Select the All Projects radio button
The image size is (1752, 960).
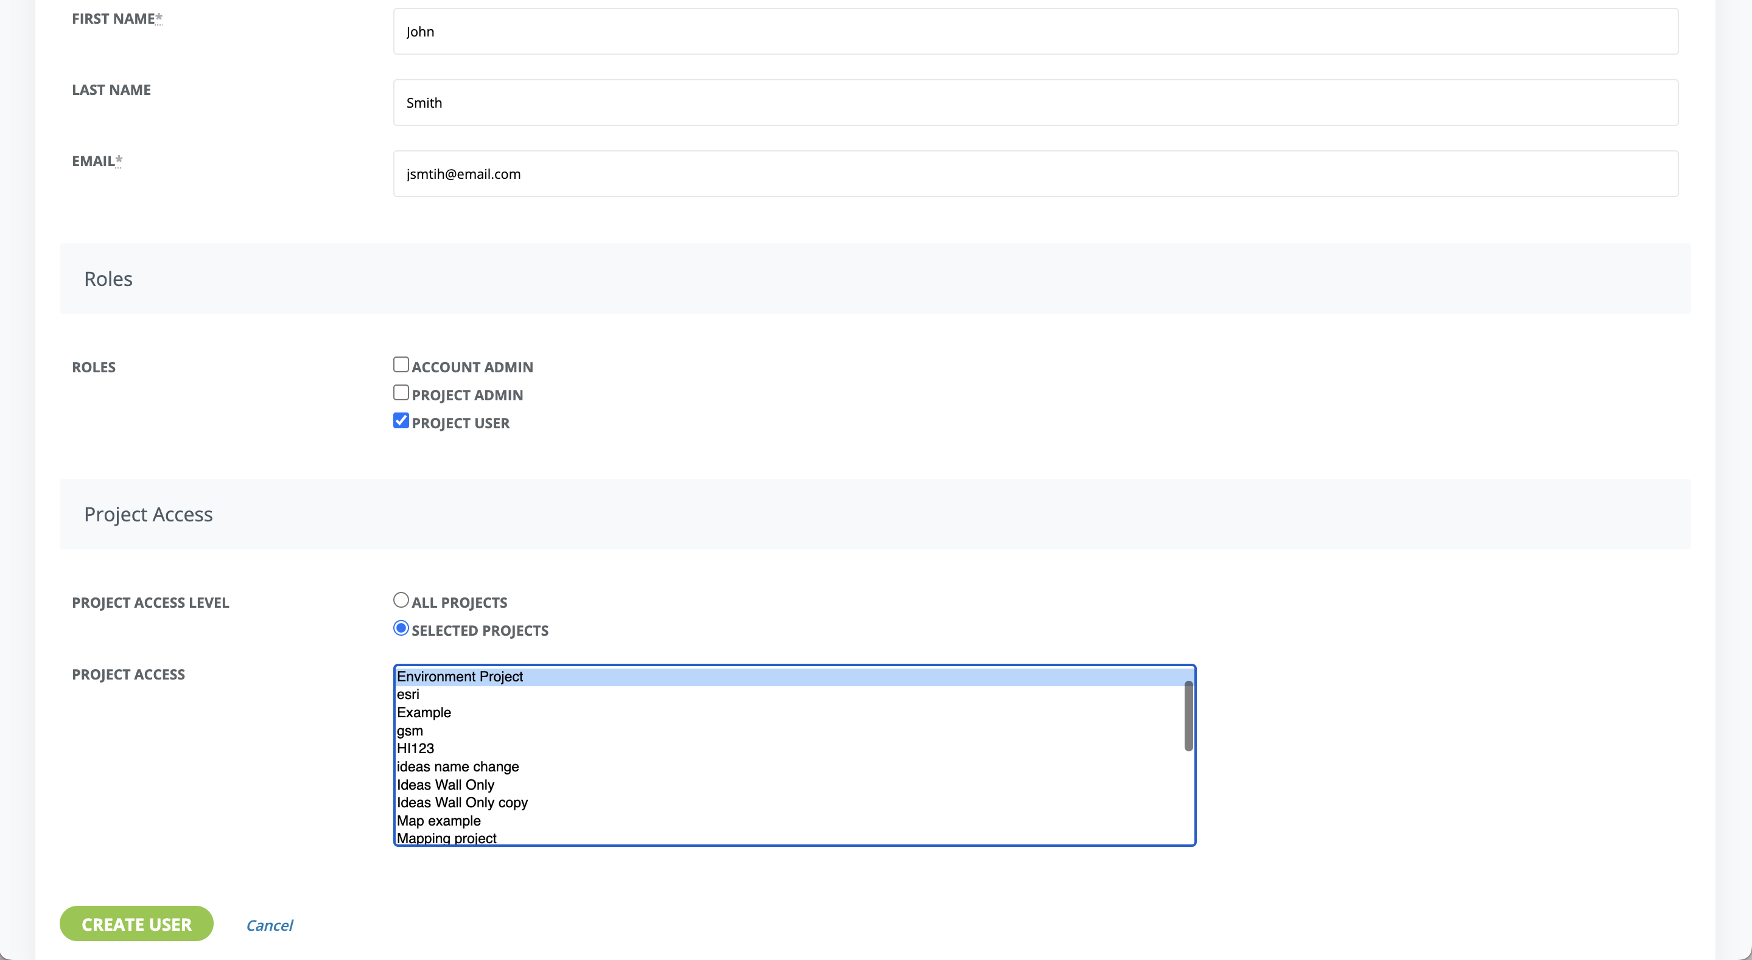pos(401,600)
